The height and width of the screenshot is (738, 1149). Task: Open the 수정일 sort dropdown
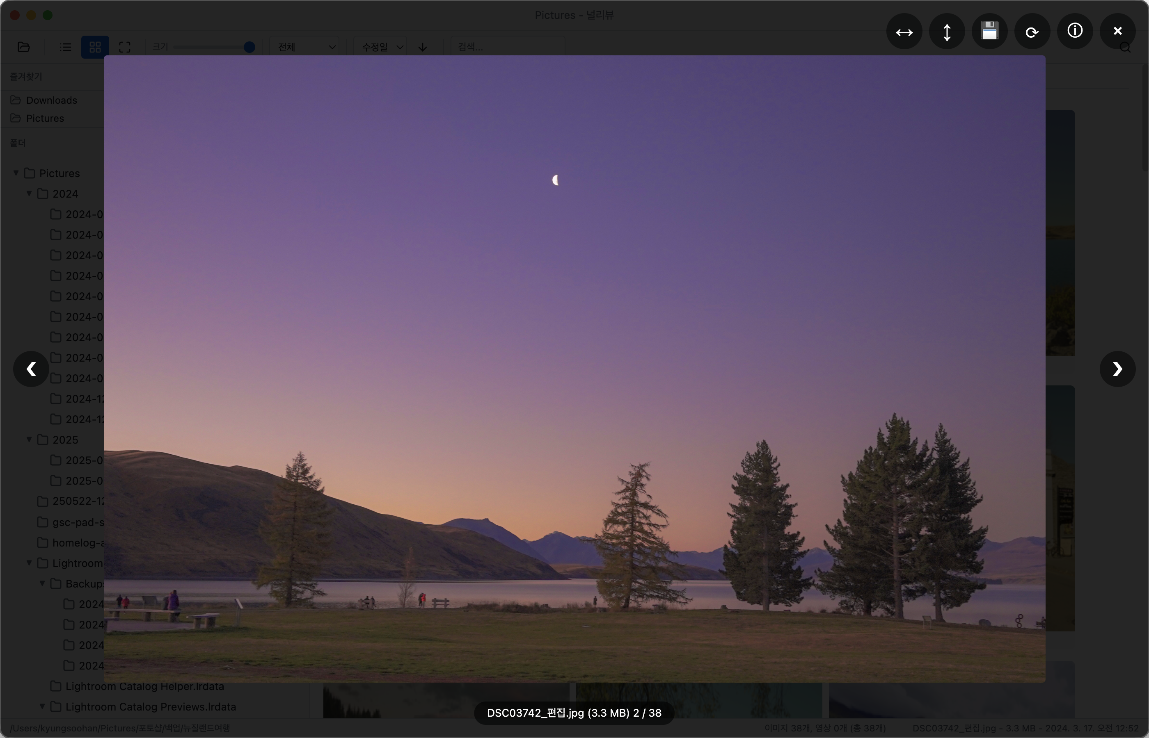click(381, 47)
